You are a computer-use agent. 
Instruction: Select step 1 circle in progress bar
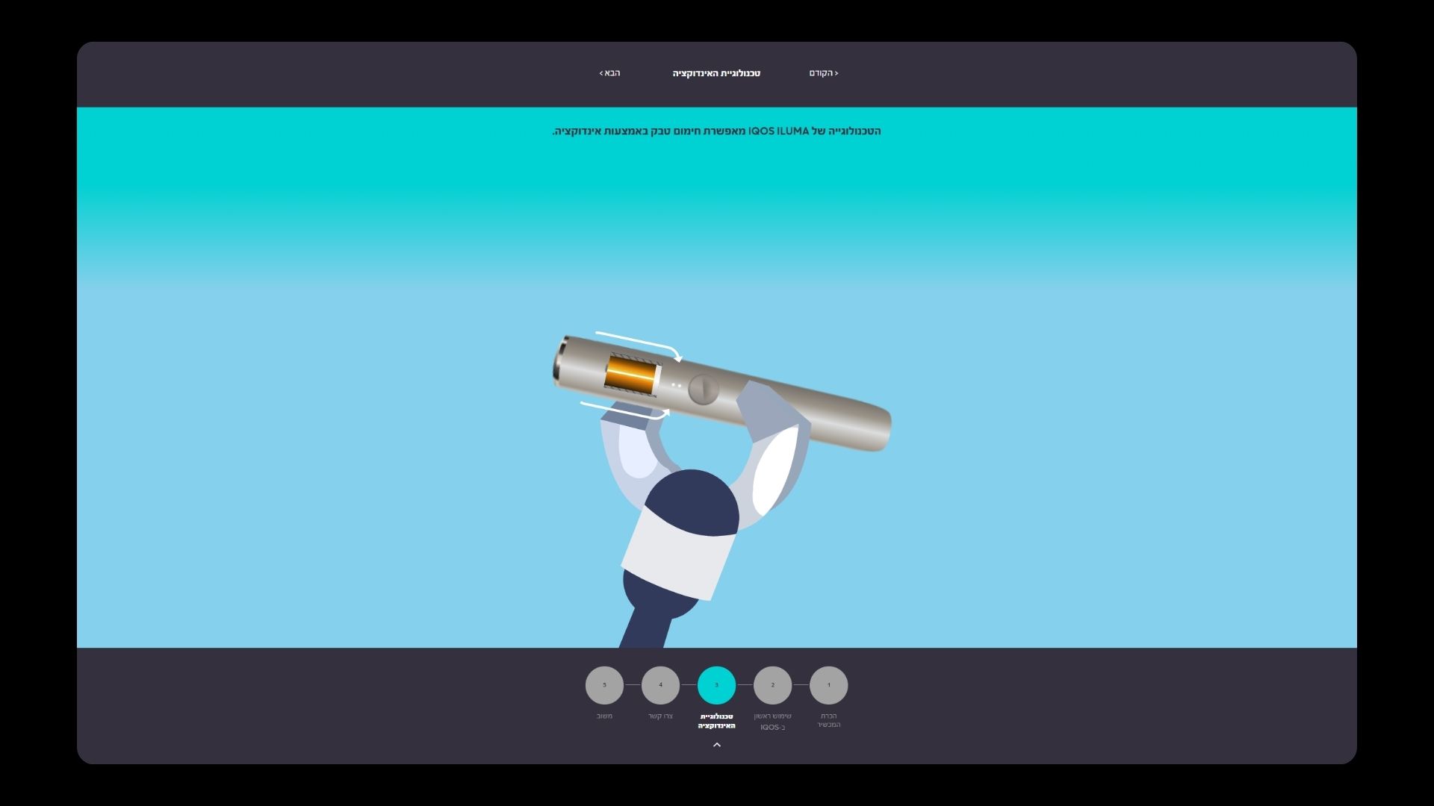pyautogui.click(x=828, y=685)
